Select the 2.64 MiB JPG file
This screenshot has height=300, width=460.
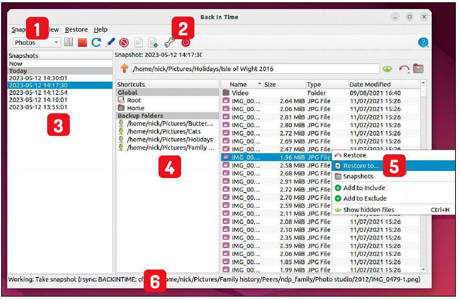click(320, 101)
